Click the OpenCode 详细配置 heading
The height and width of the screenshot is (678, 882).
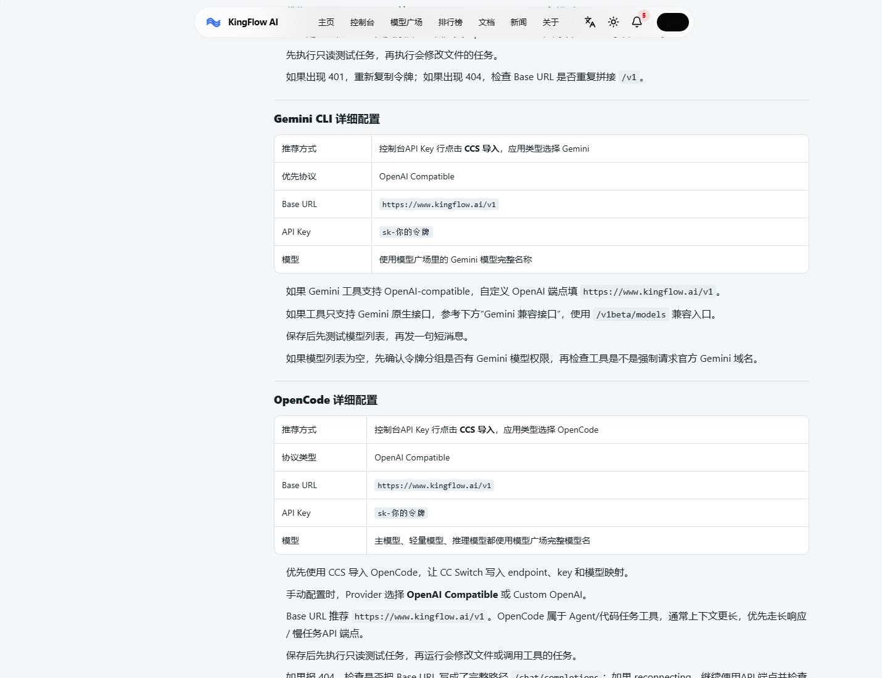coord(326,400)
